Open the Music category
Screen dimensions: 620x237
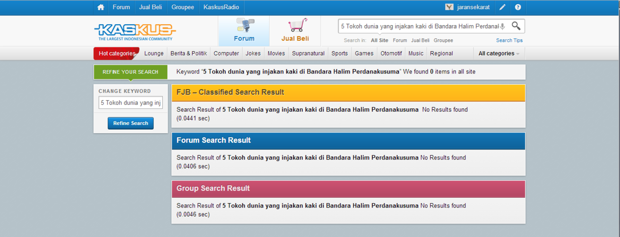[x=416, y=54]
